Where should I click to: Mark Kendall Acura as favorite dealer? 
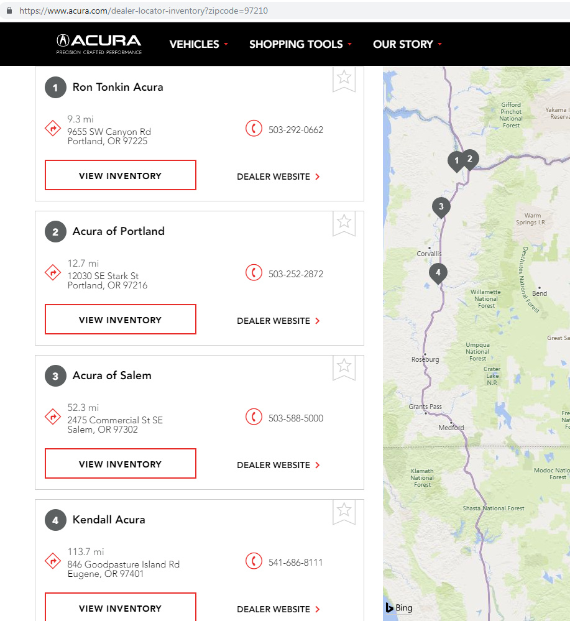[344, 512]
